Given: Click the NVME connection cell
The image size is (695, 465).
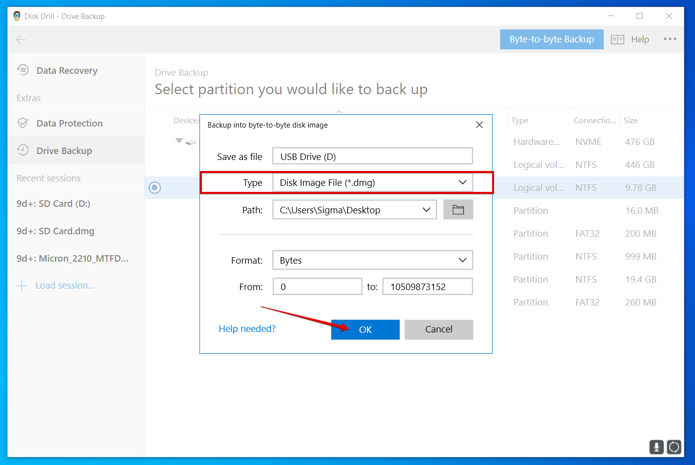Looking at the screenshot, I should [x=588, y=142].
